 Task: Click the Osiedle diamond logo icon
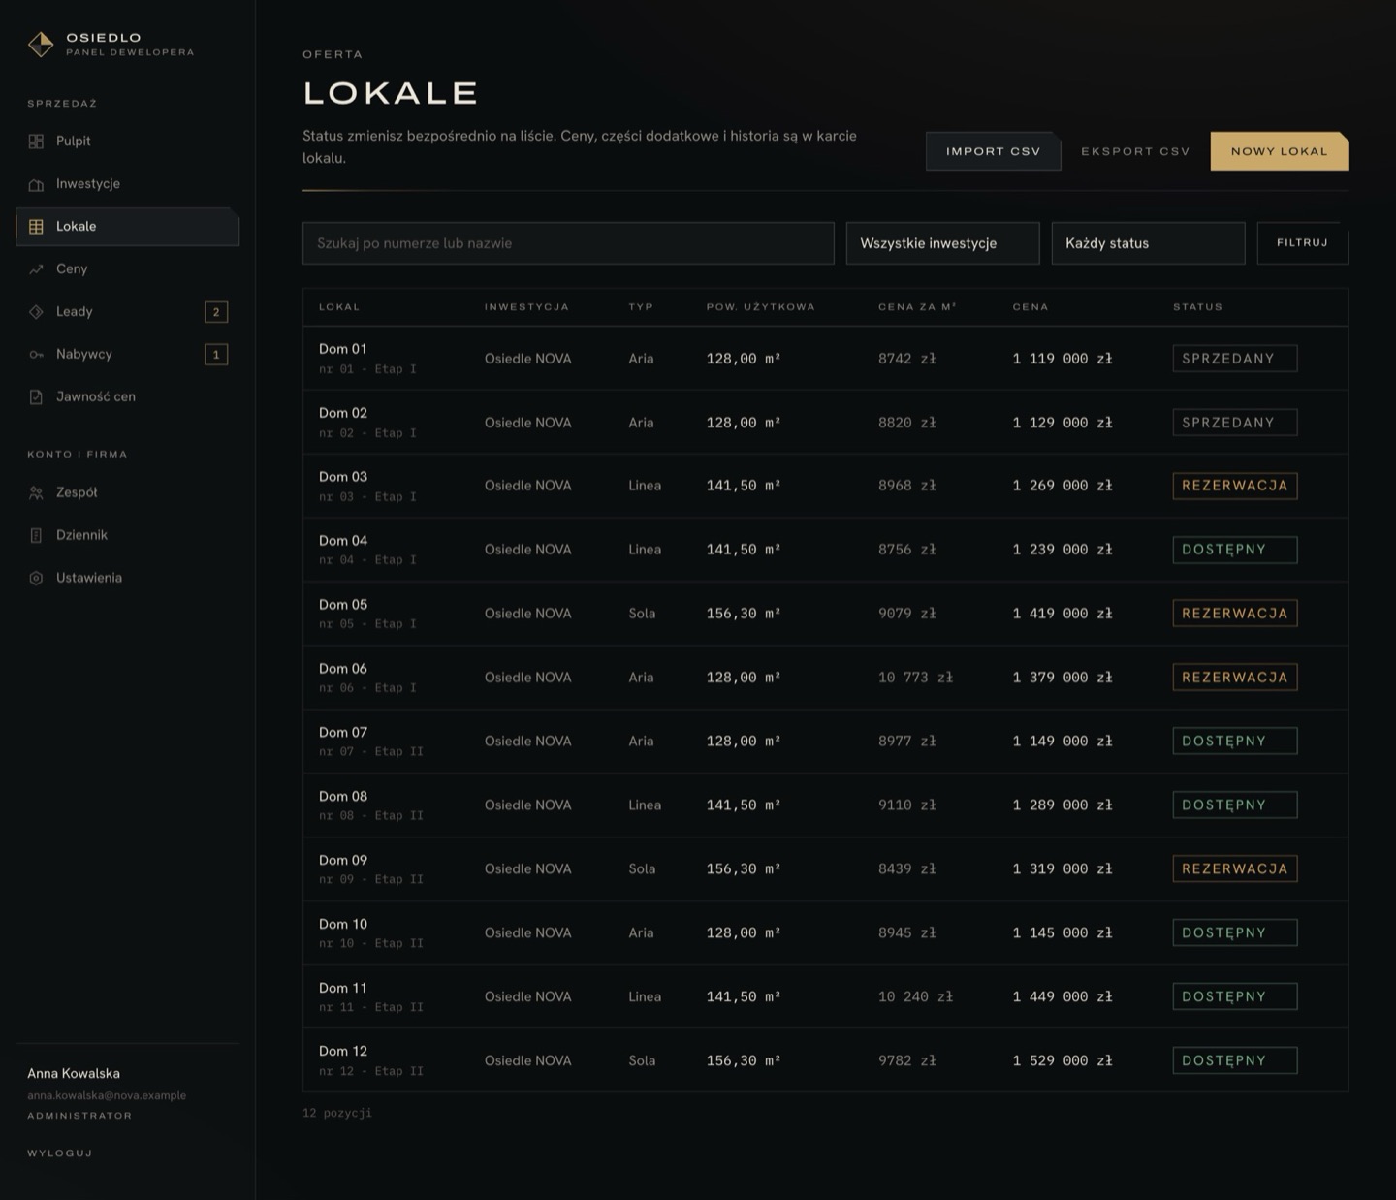click(41, 44)
